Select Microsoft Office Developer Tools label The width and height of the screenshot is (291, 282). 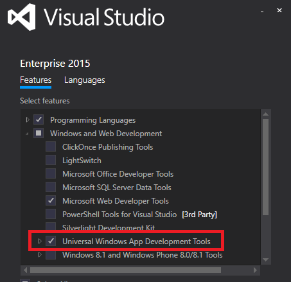point(118,174)
